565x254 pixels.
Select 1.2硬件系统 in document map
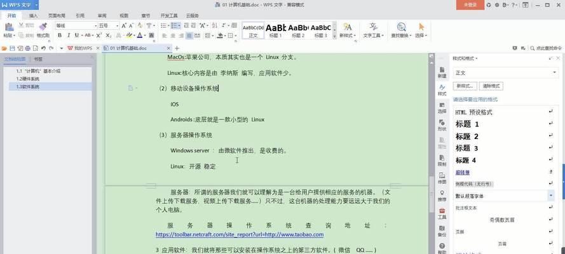tap(28, 79)
